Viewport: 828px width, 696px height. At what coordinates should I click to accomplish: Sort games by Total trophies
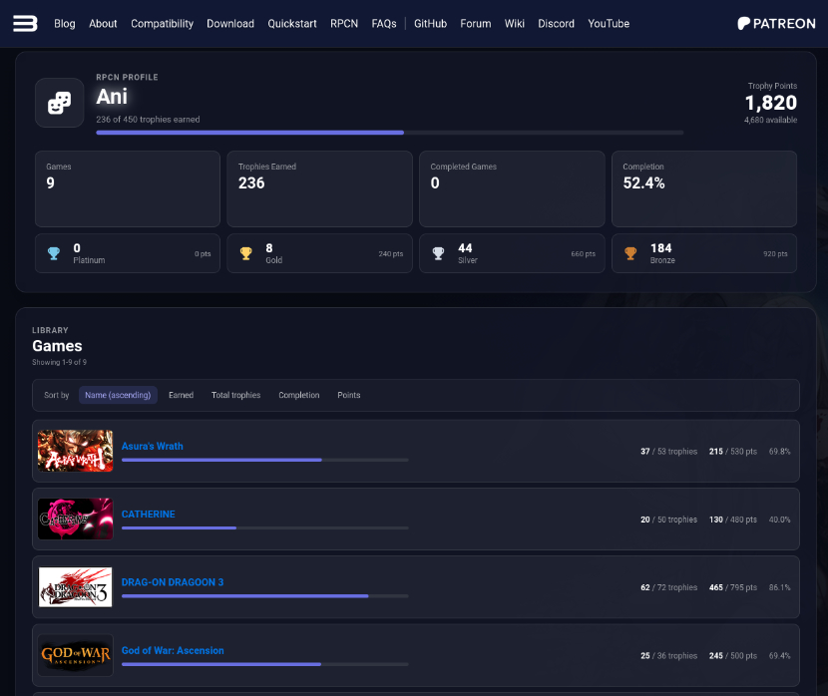(x=236, y=395)
